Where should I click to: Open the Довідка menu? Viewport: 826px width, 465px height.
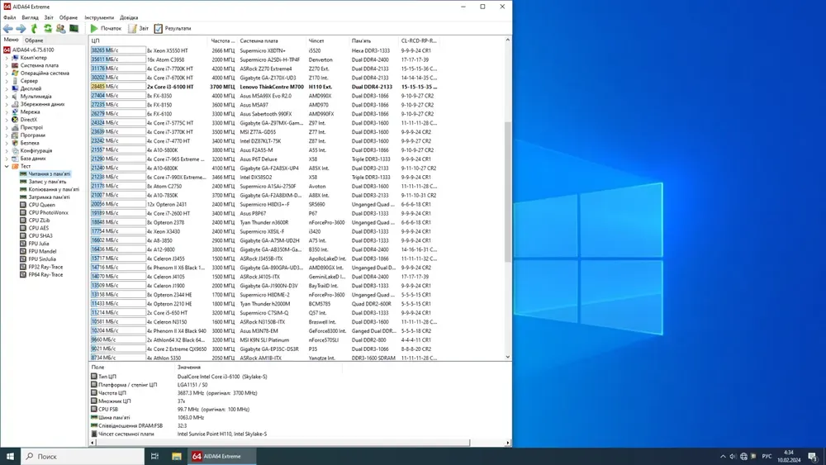(129, 17)
